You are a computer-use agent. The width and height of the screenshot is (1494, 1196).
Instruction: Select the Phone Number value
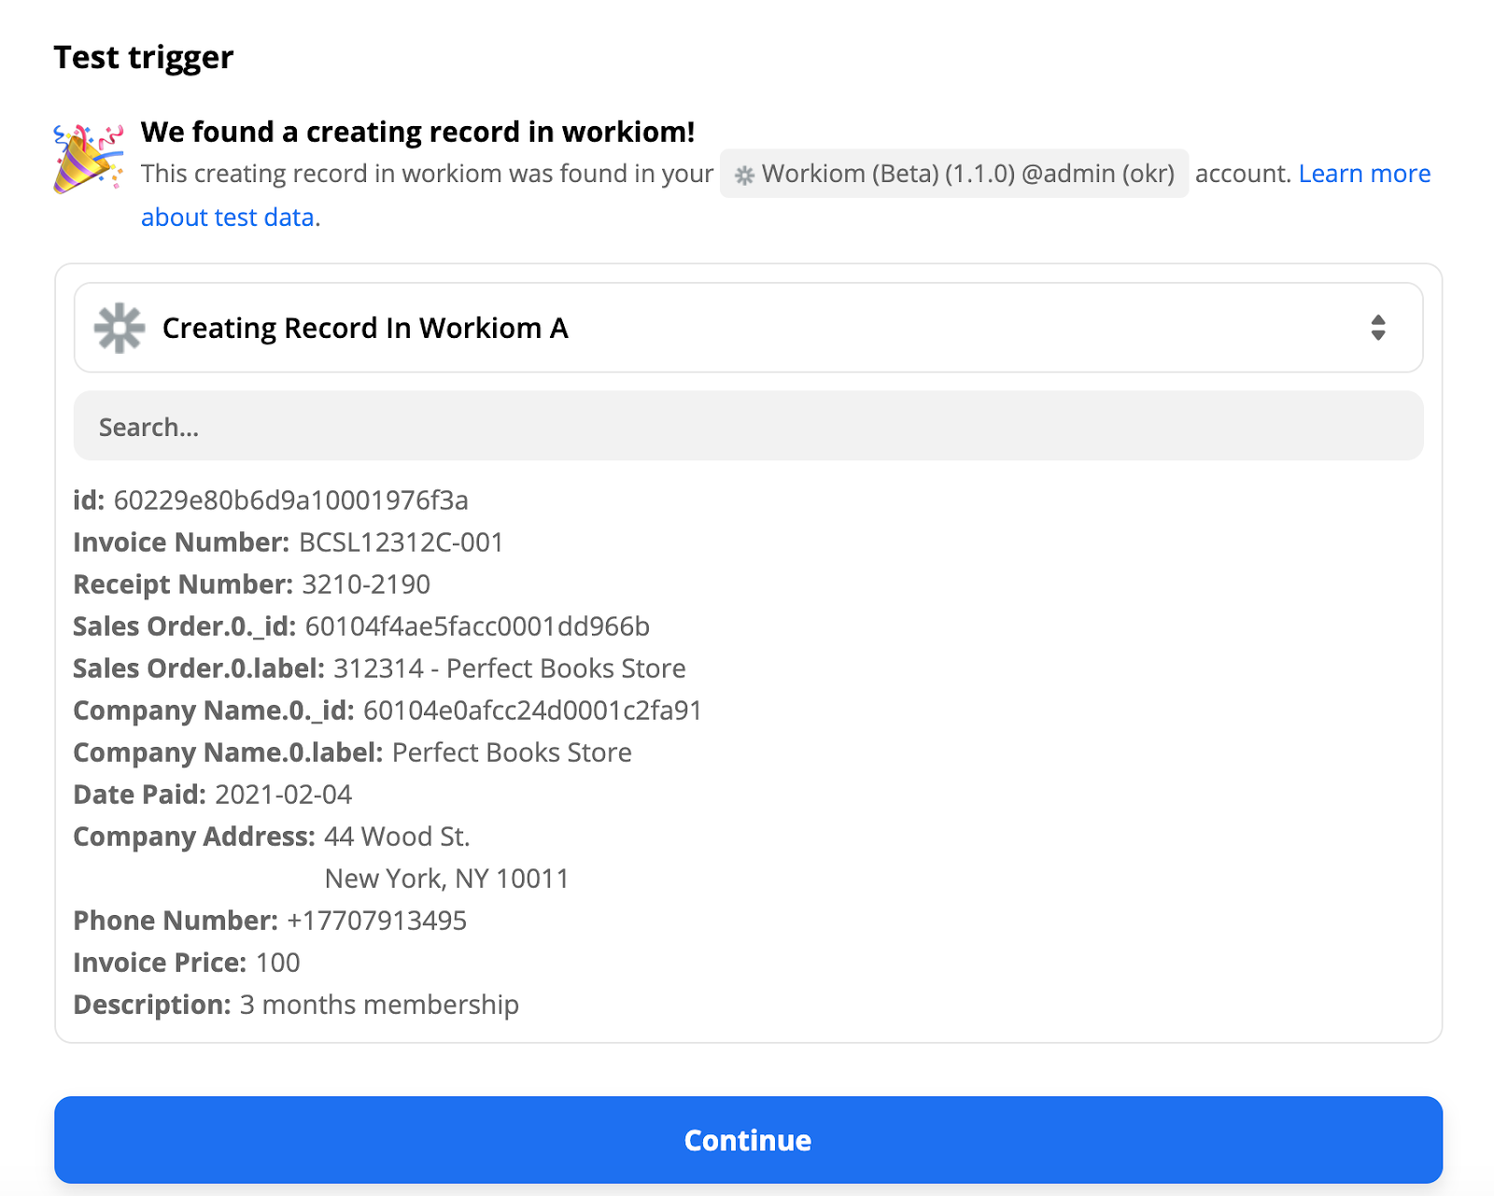(376, 921)
